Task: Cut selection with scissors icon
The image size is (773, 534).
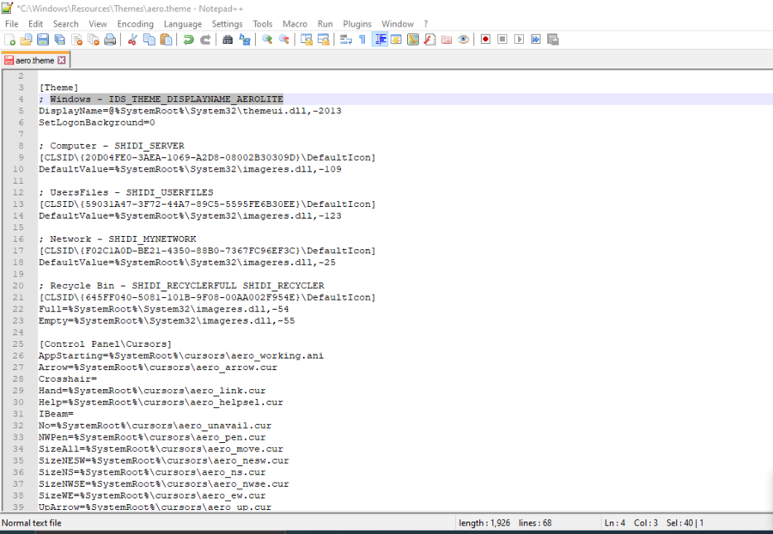Action: (131, 39)
